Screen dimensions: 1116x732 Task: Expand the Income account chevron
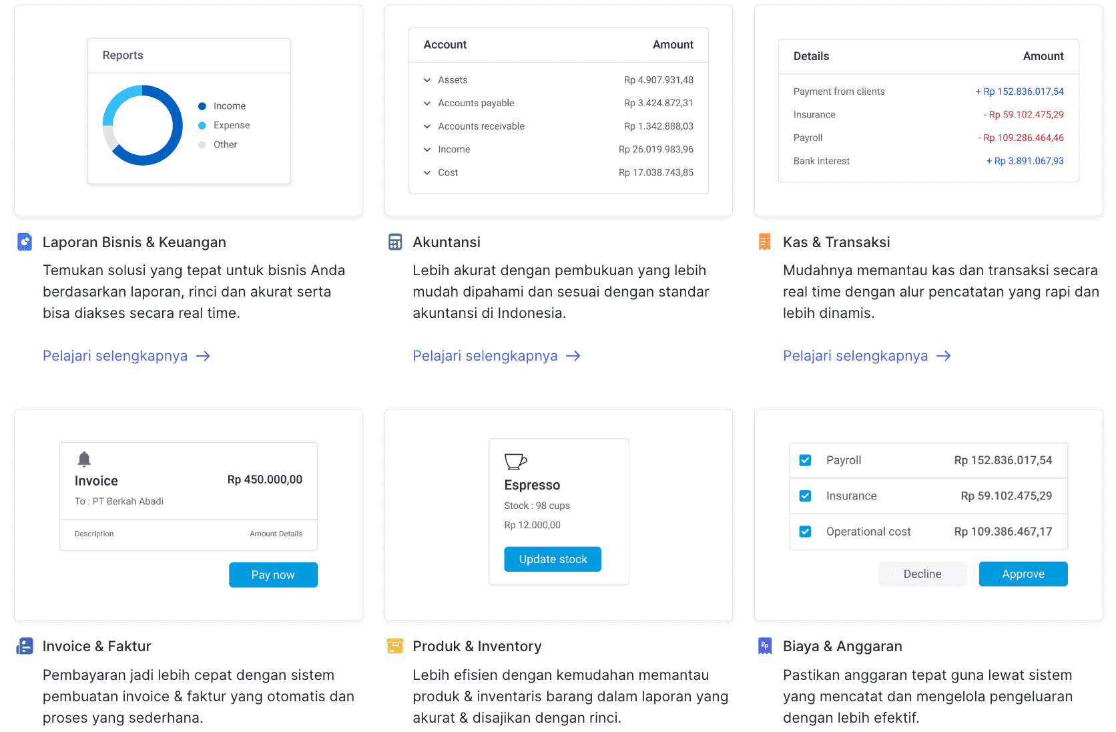click(427, 150)
